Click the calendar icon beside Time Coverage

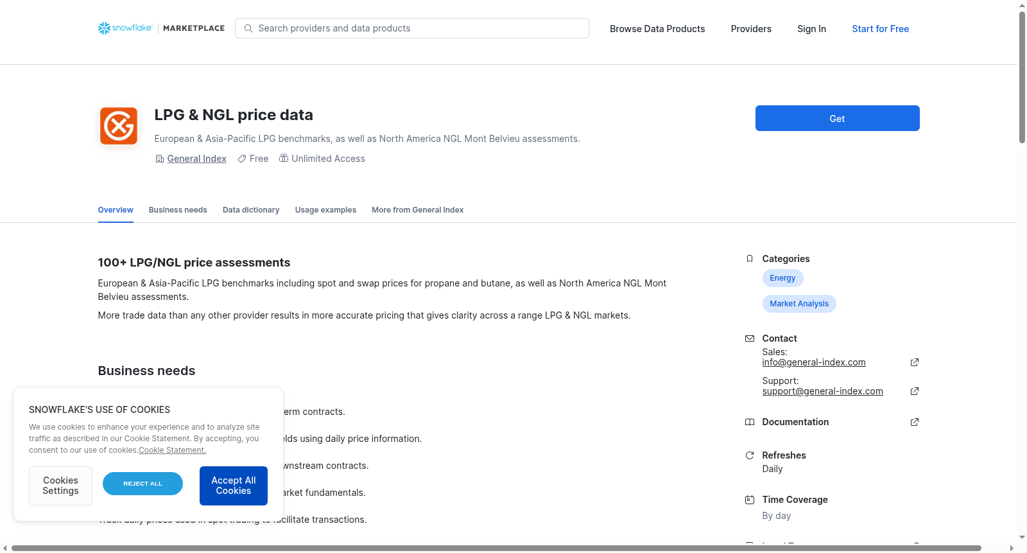pos(749,500)
